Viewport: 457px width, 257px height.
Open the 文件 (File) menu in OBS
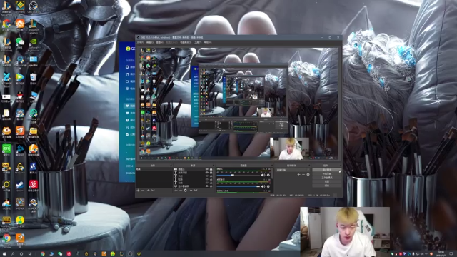[x=140, y=42]
